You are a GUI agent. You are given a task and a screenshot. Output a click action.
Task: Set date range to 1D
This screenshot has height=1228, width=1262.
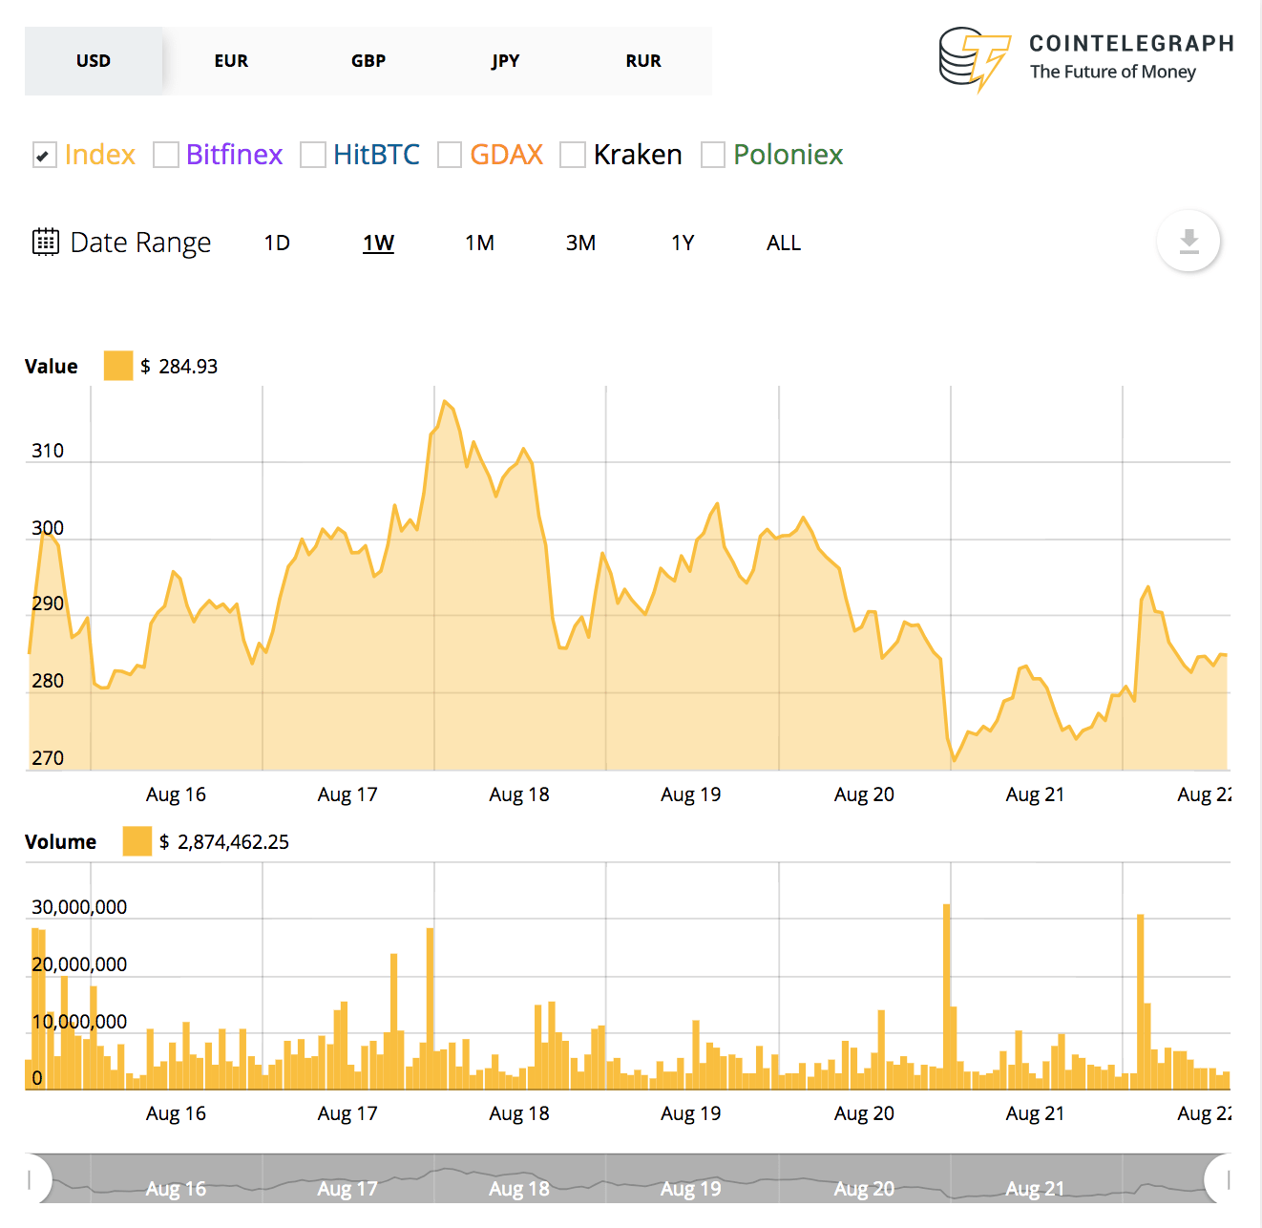pyautogui.click(x=277, y=242)
